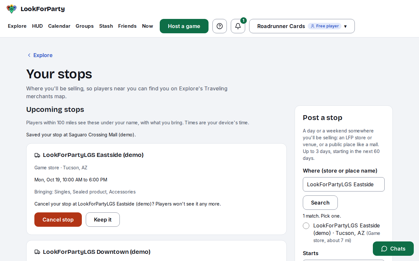Click the Roadrunner Cards account name

click(x=281, y=26)
